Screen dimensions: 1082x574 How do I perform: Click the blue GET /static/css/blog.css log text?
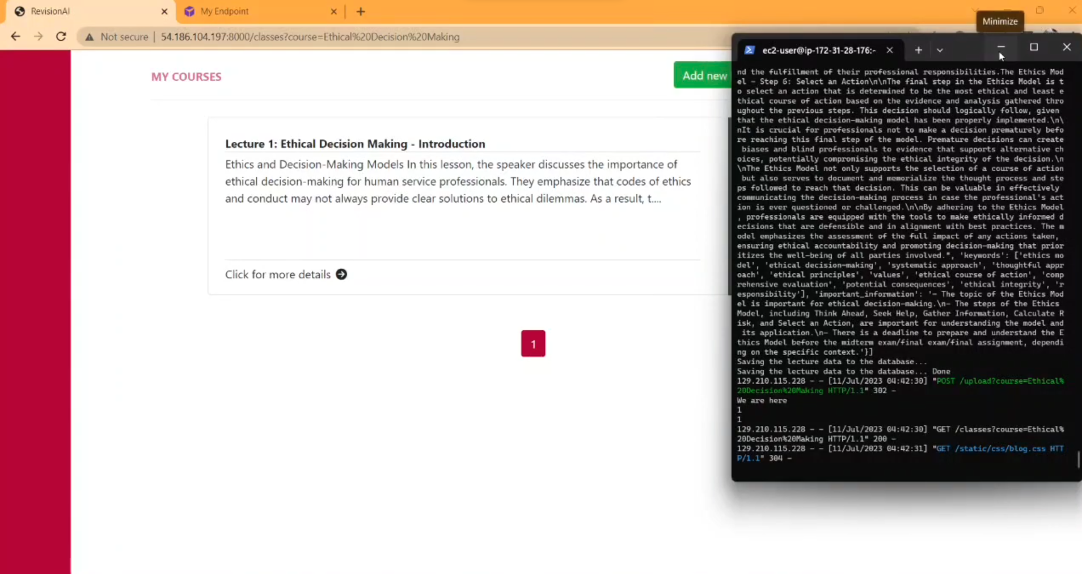pyautogui.click(x=901, y=453)
